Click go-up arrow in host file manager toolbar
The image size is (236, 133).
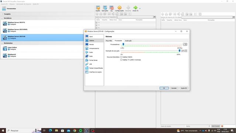click(x=97, y=14)
